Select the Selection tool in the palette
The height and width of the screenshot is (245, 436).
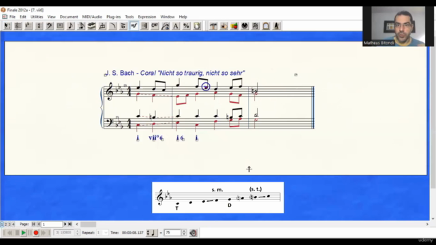point(7,26)
